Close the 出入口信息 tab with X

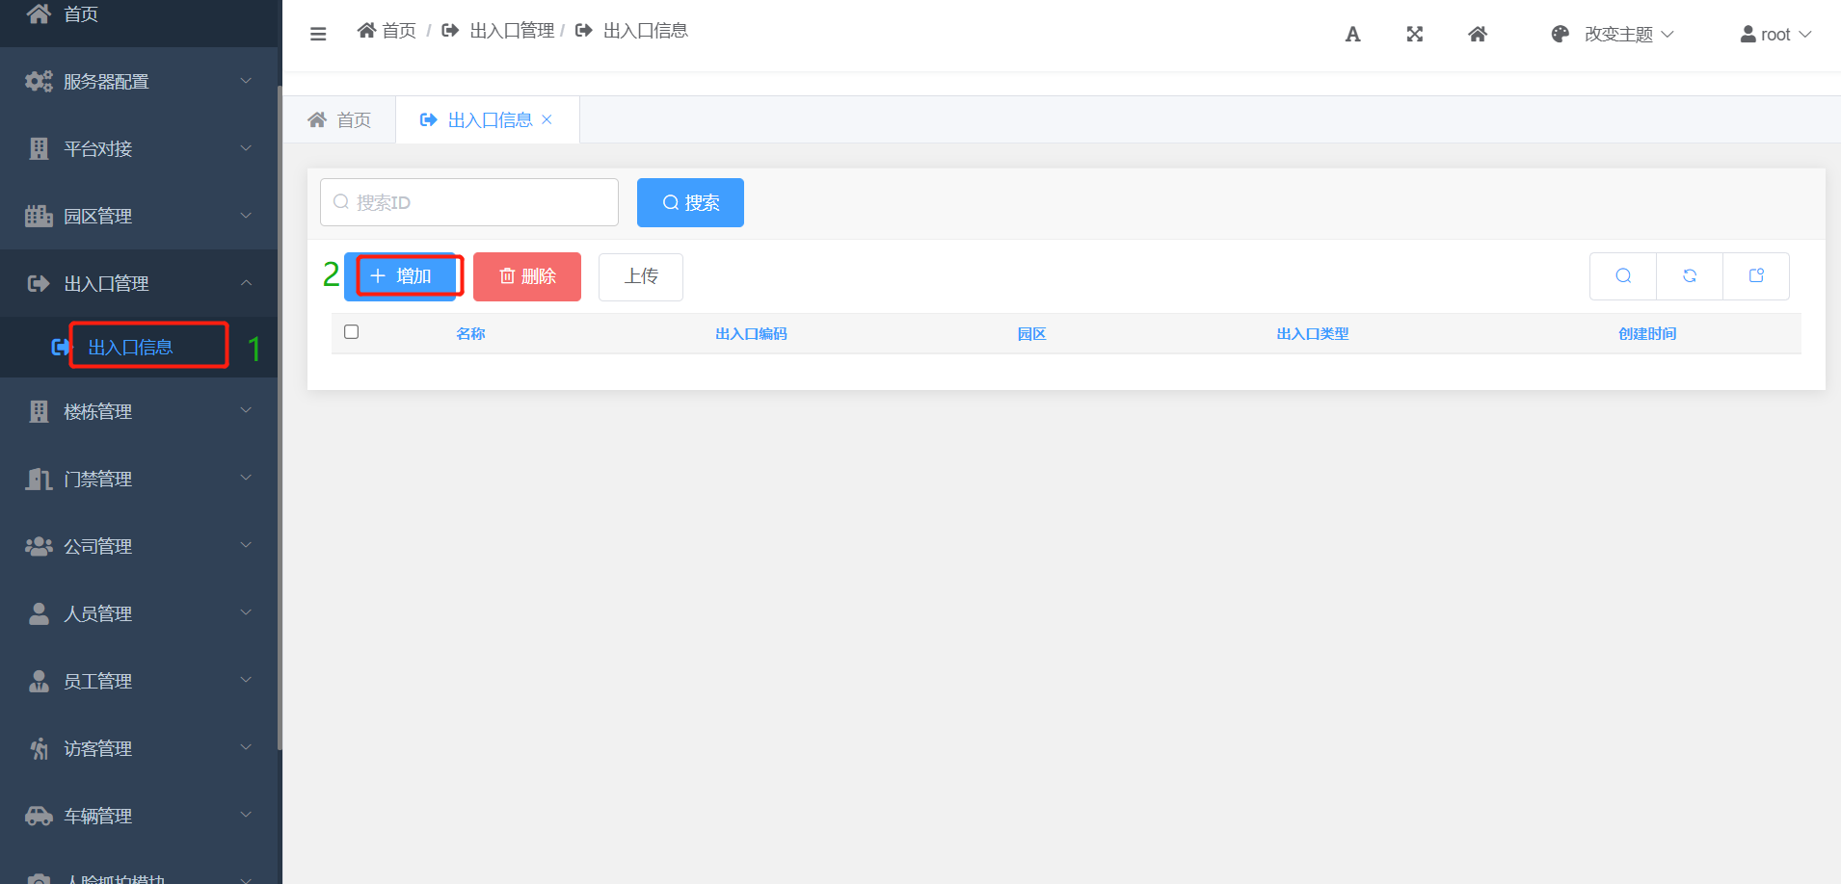[x=547, y=119]
